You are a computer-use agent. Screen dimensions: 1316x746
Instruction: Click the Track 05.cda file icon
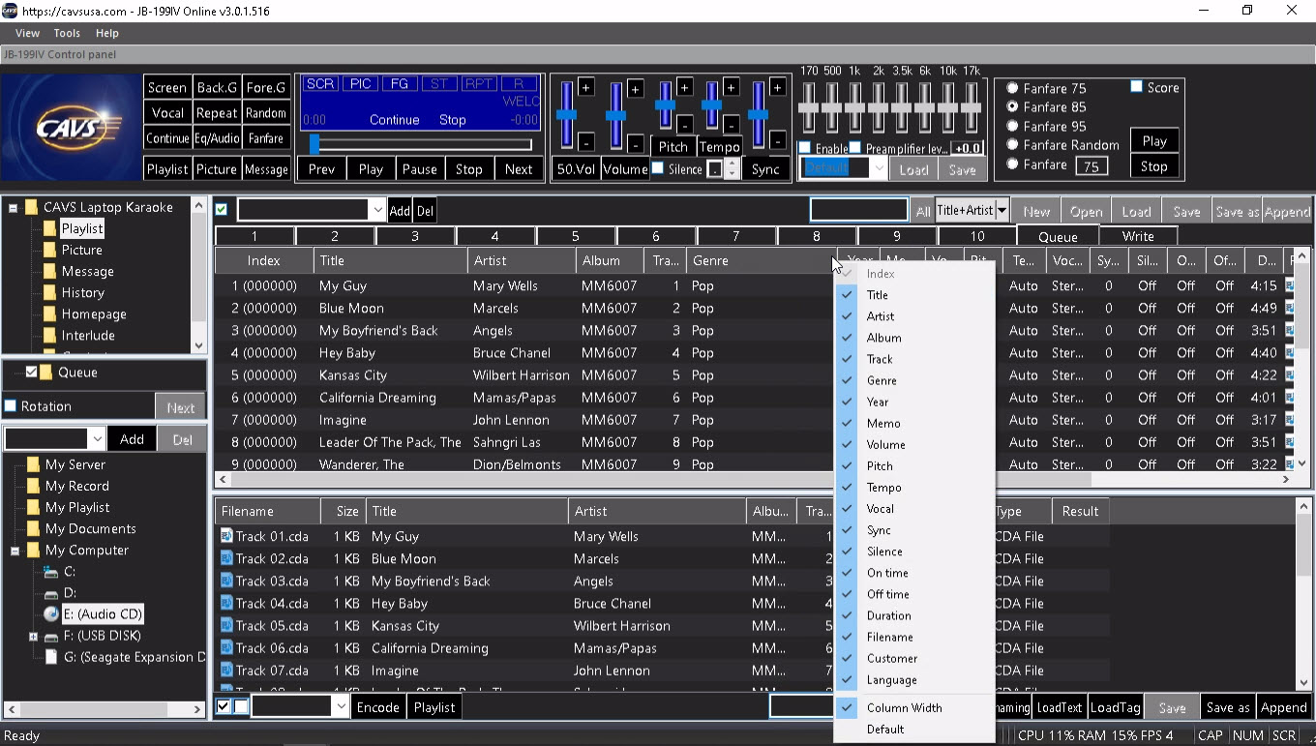[226, 625]
